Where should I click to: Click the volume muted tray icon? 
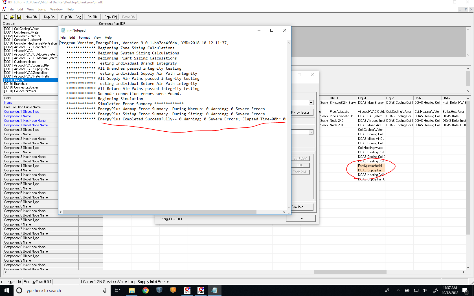click(425, 290)
